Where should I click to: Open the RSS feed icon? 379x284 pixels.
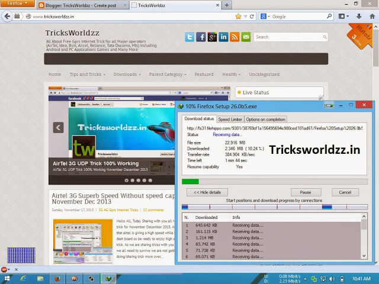[235, 37]
